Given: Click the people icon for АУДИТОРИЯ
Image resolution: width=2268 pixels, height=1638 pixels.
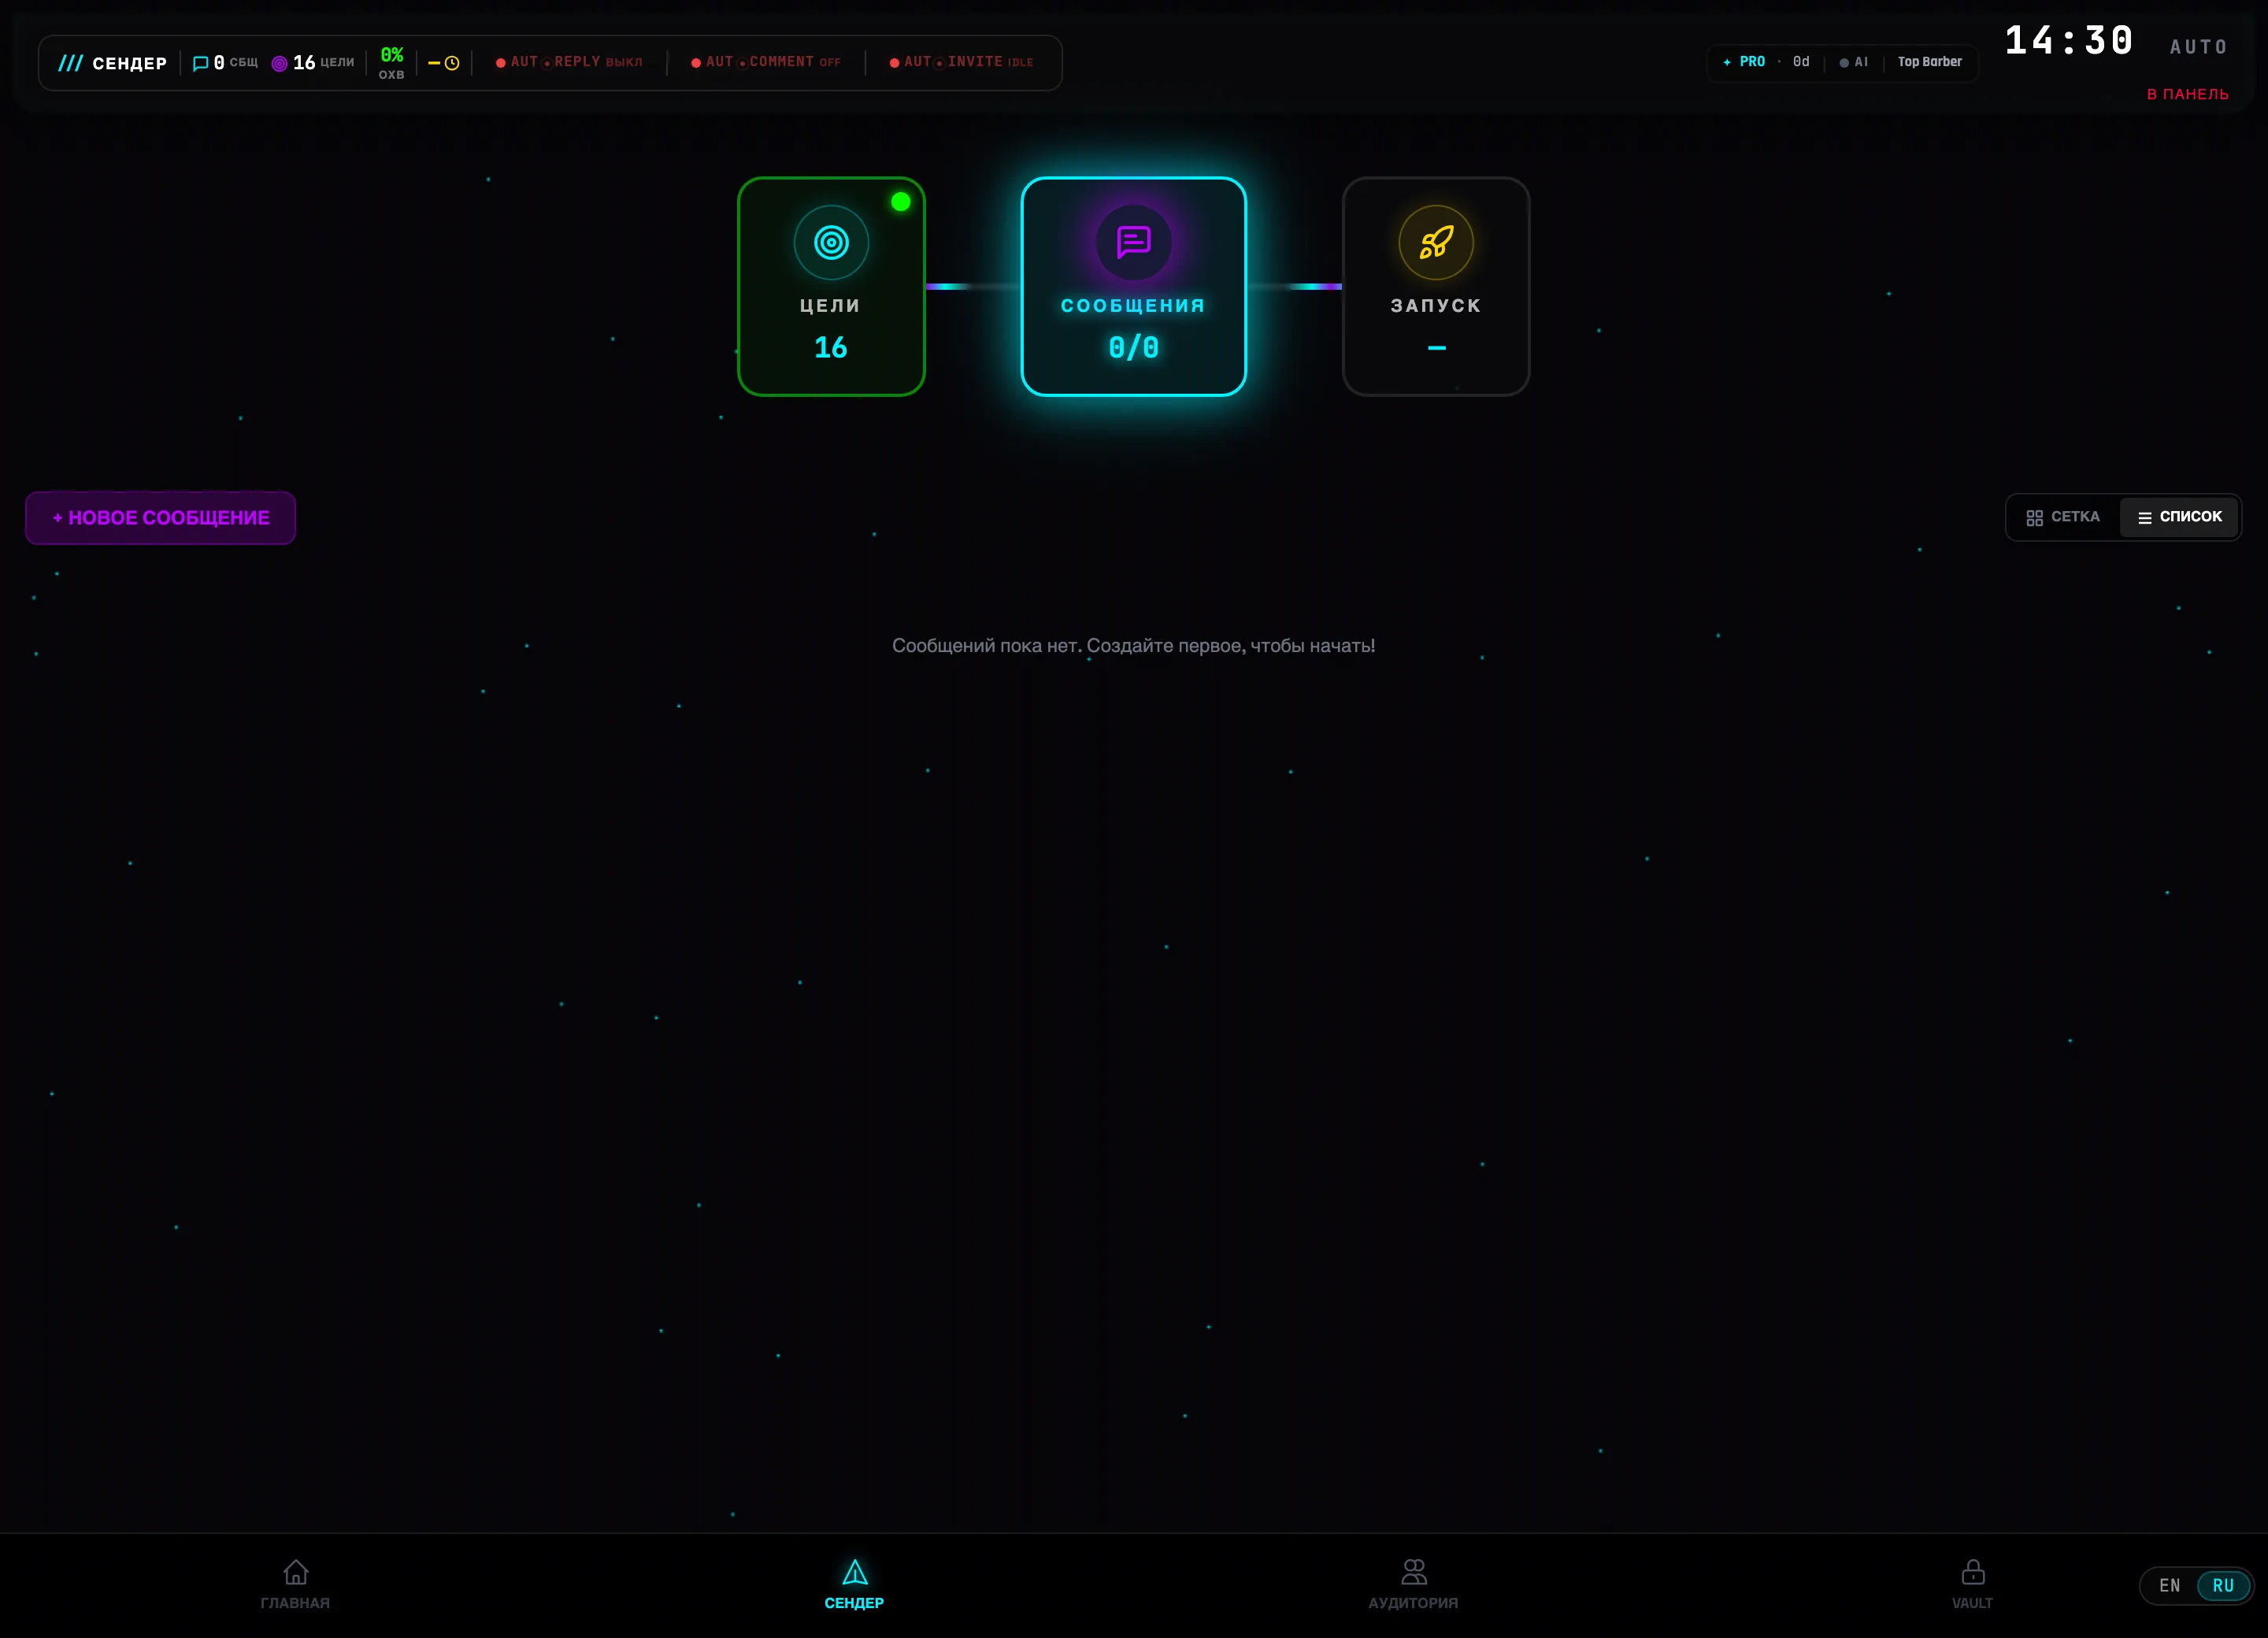Looking at the screenshot, I should [1414, 1572].
